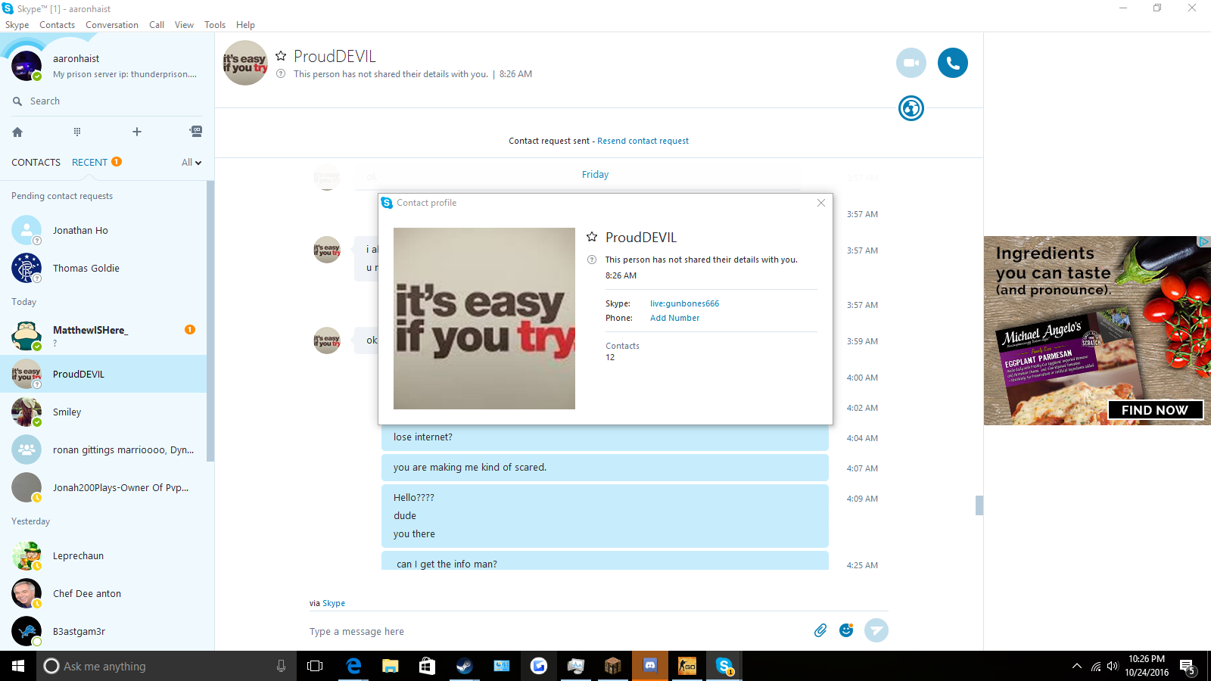Image resolution: width=1211 pixels, height=681 pixels.
Task: Open Steam from the taskbar
Action: (464, 666)
